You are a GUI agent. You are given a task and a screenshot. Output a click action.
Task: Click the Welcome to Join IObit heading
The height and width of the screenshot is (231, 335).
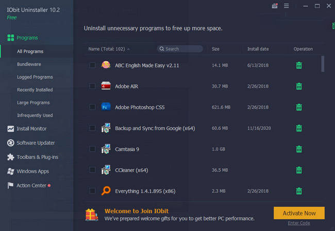[137, 211]
